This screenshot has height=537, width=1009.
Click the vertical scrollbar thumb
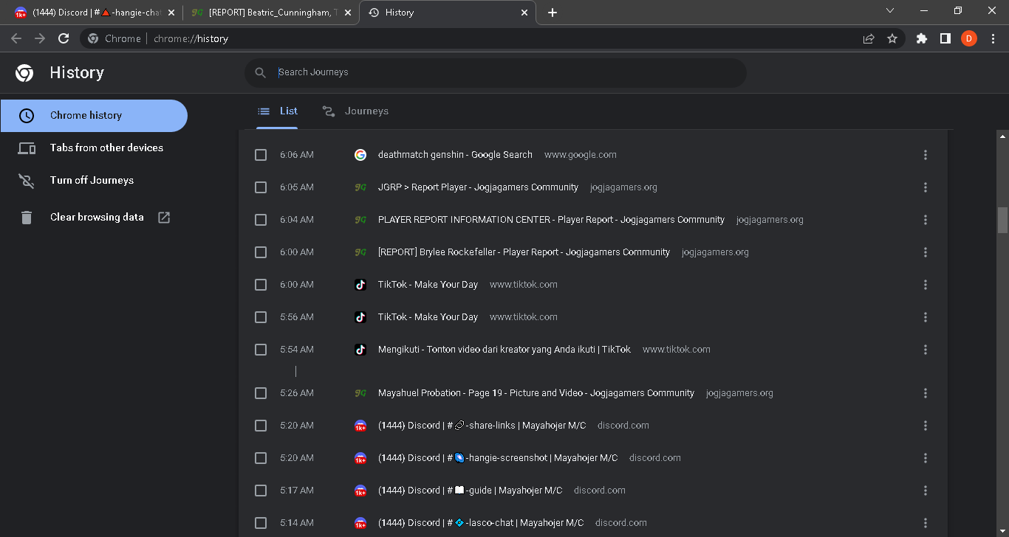click(x=1002, y=220)
